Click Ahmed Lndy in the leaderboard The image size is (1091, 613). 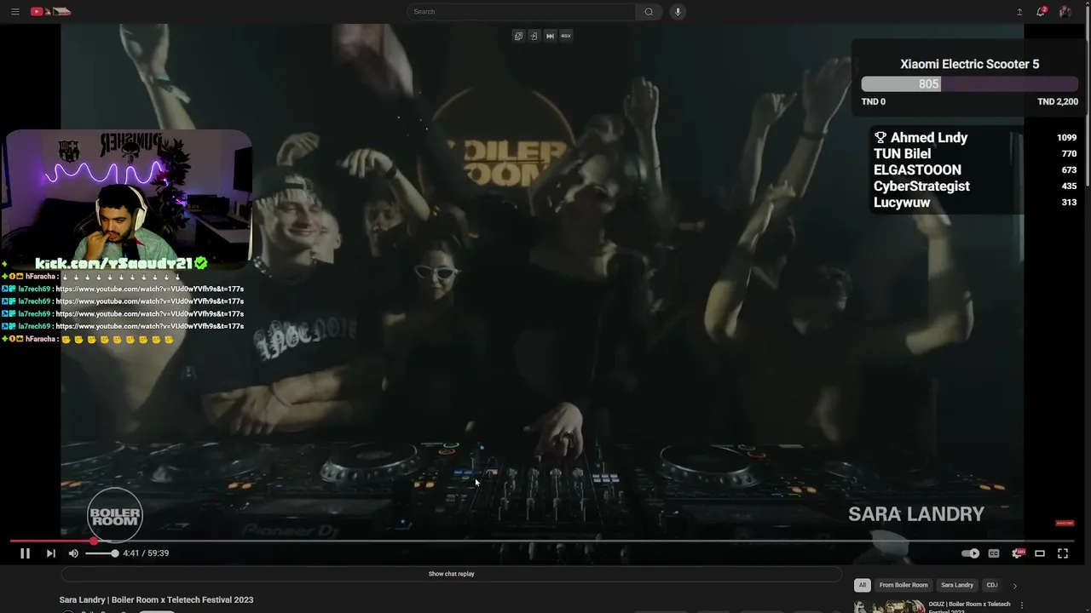928,138
